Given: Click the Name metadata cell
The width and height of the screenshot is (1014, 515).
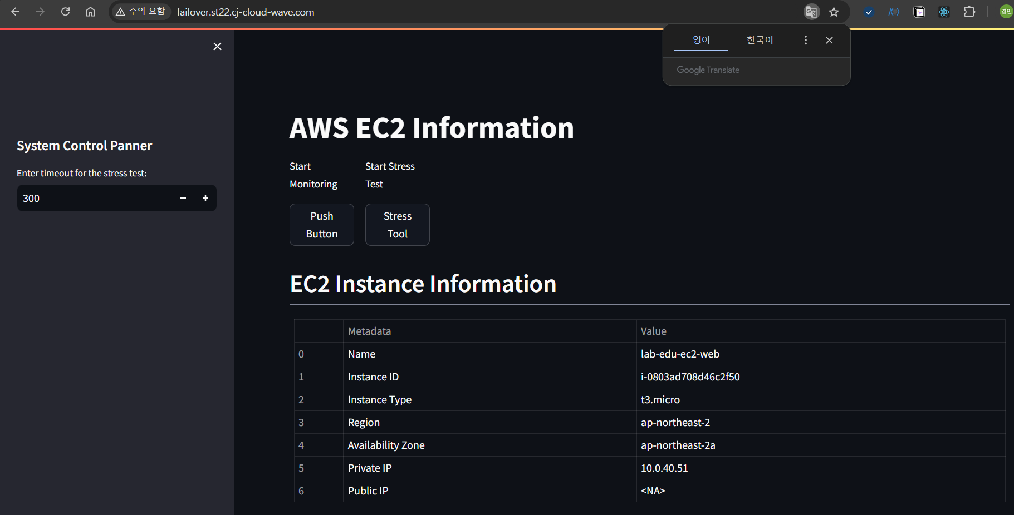Looking at the screenshot, I should coord(490,354).
